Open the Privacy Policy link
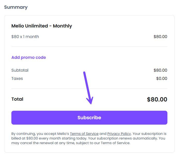Screen dimensions: 178x158 coord(119,134)
